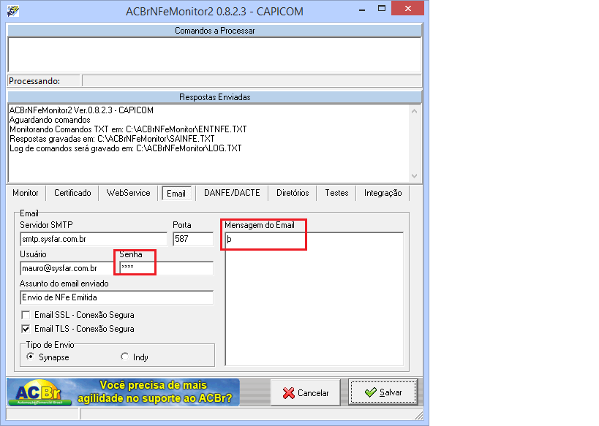The height and width of the screenshot is (426, 599).
Task: Click the Usuário email field
Action: pyautogui.click(x=67, y=268)
